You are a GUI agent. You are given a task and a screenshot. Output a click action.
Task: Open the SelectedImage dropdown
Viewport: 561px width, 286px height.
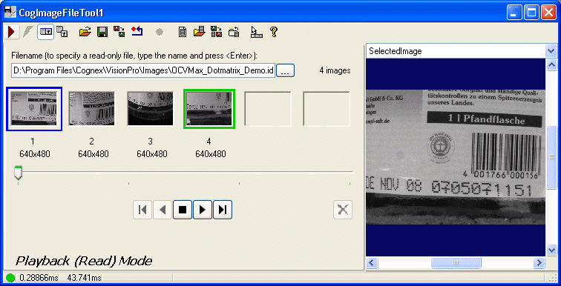click(551, 51)
